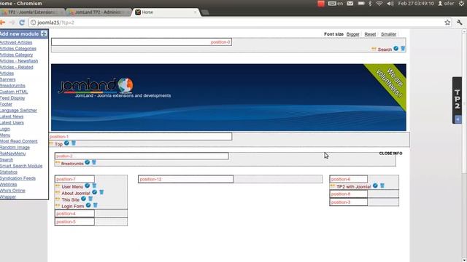Choose Most Read Content module
Screen dimensions: 467x262
coord(18,141)
